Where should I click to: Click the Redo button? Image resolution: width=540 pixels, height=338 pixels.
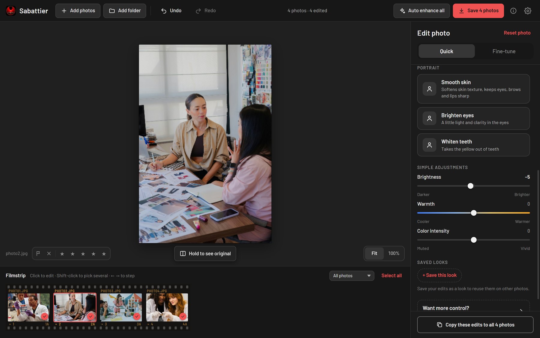pos(206,11)
